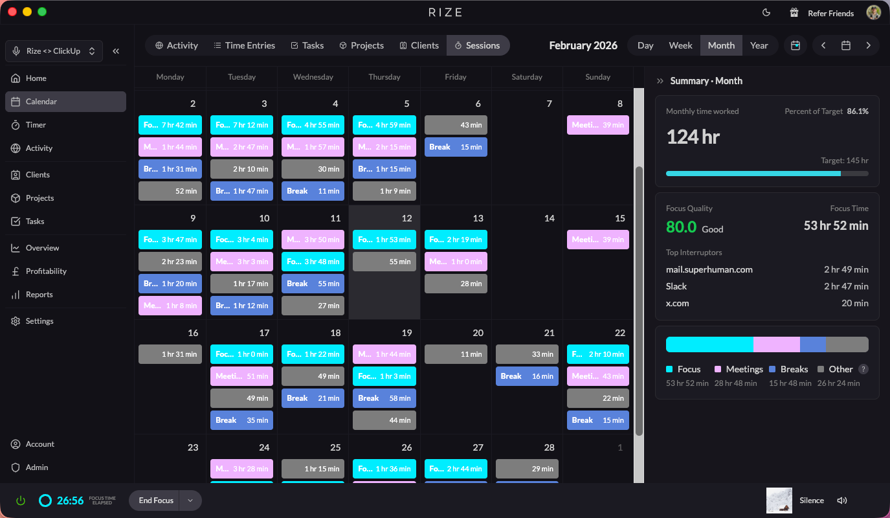The height and width of the screenshot is (518, 890).
Task: Open the Timer page from sidebar
Action: pos(36,125)
